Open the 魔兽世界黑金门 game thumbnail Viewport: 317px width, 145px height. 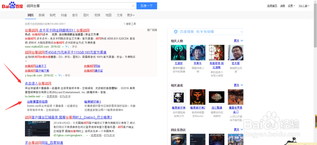(236, 97)
